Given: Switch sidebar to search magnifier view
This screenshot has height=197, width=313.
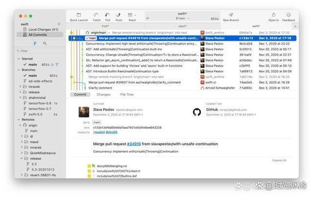Looking at the screenshot, I should 45,43.
